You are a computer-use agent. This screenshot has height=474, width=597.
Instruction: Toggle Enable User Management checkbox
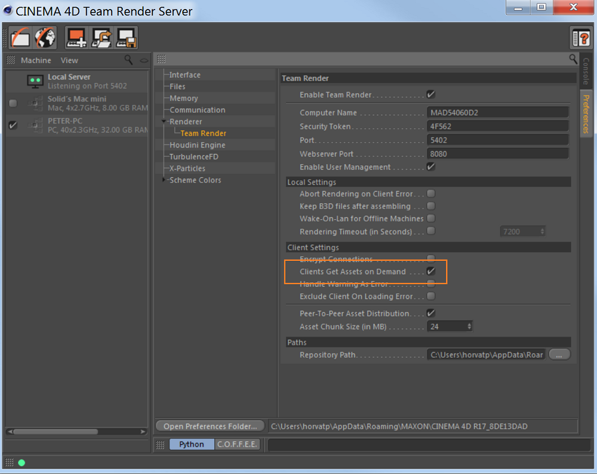[430, 167]
